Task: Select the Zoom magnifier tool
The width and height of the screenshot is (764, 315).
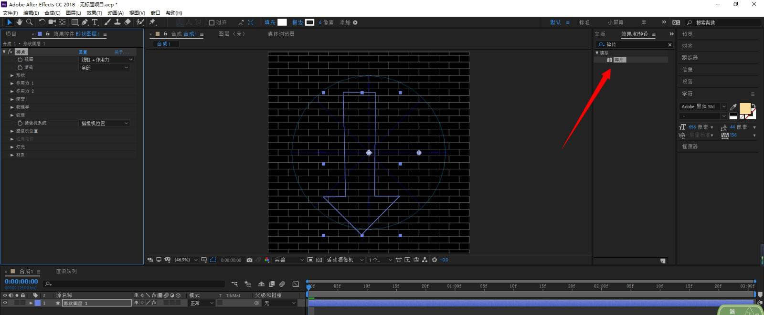Action: (30, 22)
